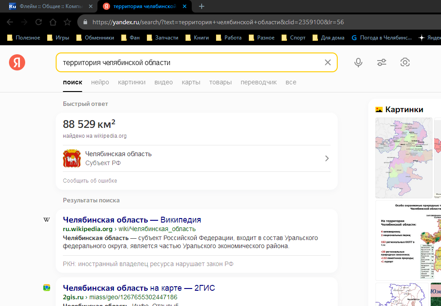Clear the search query with X
This screenshot has height=306, width=441.
(x=328, y=62)
